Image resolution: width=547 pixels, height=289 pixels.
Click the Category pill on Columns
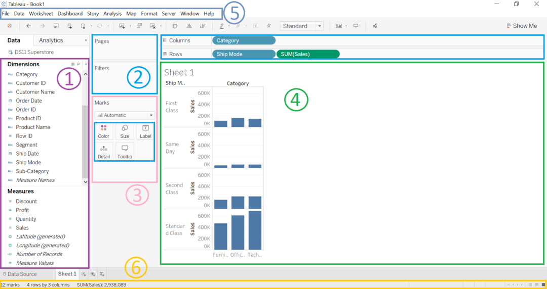click(244, 40)
